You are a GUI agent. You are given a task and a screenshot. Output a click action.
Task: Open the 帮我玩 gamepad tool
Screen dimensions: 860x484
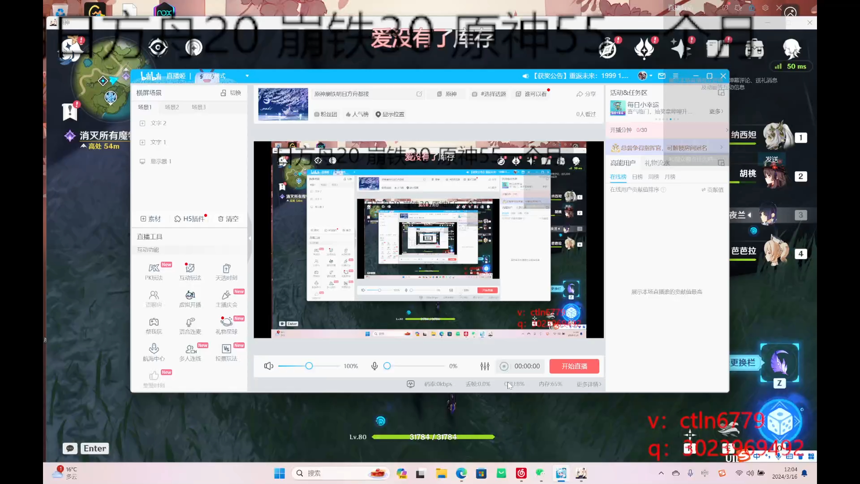154,325
